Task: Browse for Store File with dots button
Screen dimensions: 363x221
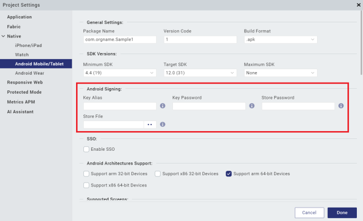Action: click(150, 124)
